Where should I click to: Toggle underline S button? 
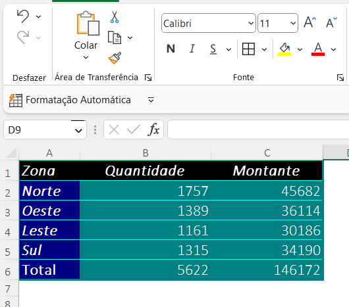pyautogui.click(x=213, y=49)
